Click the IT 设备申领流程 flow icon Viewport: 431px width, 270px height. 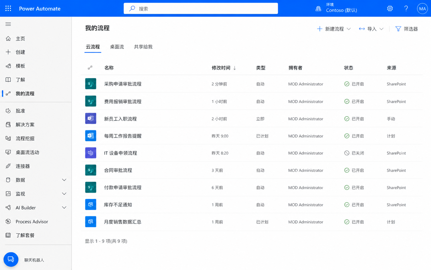(x=90, y=153)
